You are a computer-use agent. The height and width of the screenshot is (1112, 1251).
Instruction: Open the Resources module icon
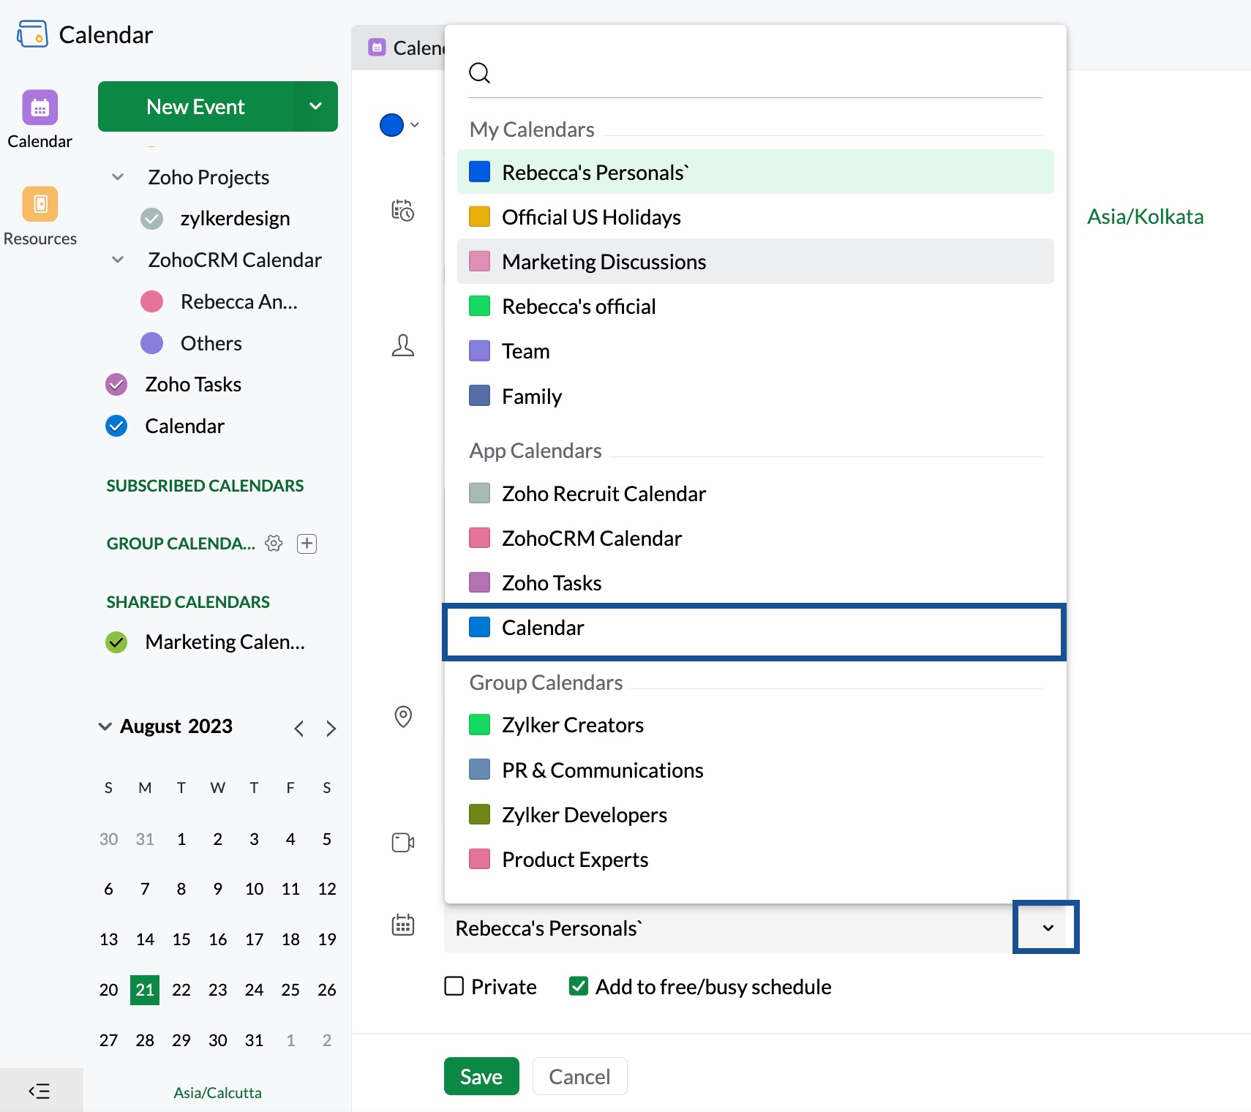click(x=40, y=203)
